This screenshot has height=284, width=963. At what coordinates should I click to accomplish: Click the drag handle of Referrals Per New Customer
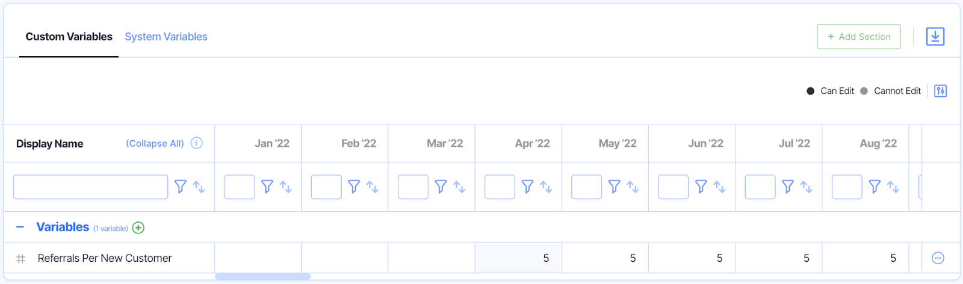tap(20, 259)
